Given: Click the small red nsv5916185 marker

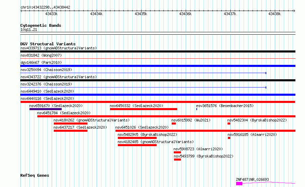Looking at the screenshot, I should [x=229, y=138].
